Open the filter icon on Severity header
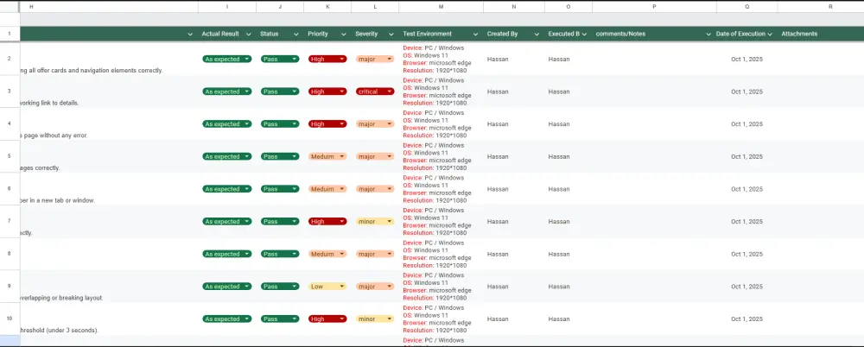 pyautogui.click(x=391, y=35)
